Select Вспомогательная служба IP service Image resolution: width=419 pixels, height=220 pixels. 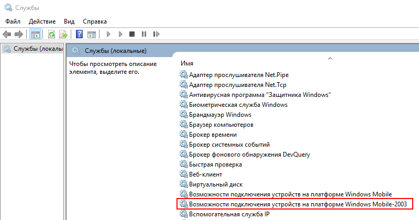225,214
